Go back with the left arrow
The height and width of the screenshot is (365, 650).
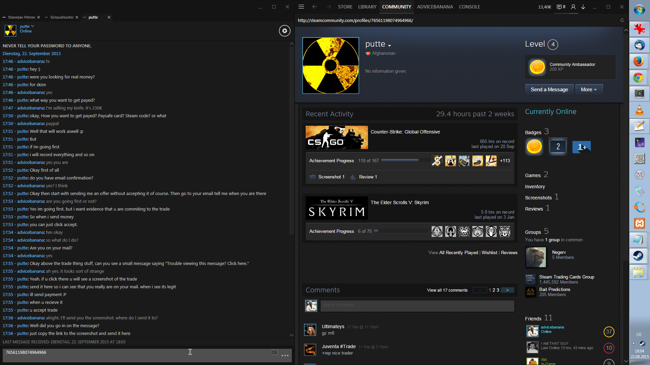pyautogui.click(x=315, y=7)
